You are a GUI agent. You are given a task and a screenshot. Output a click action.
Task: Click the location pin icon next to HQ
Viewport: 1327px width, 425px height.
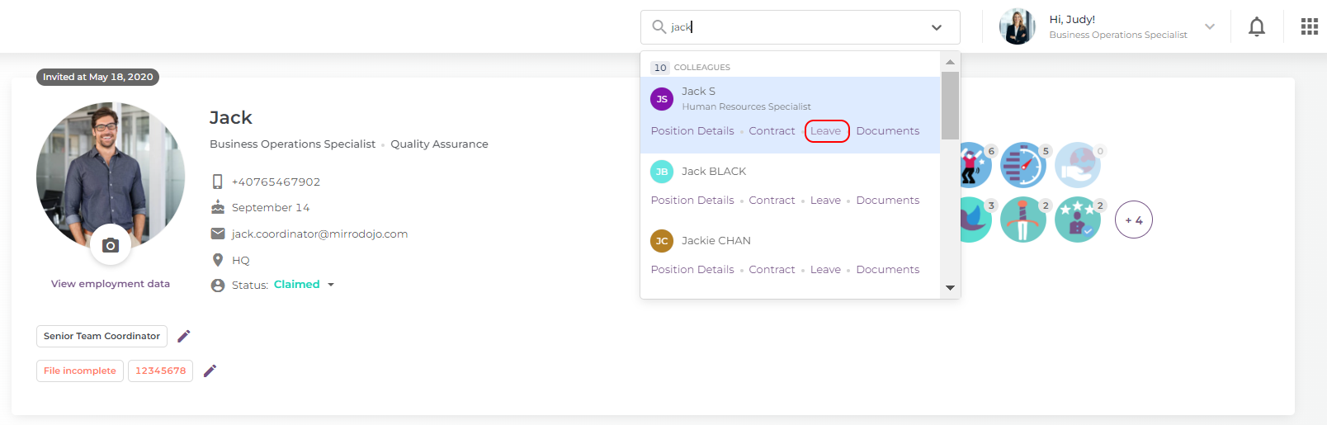click(x=218, y=260)
